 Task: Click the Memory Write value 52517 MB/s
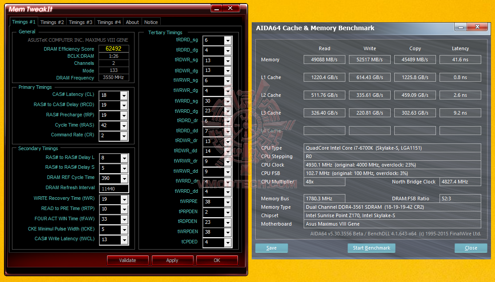click(370, 60)
